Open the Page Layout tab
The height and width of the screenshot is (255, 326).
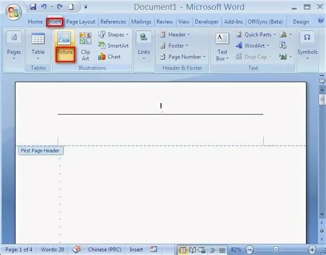[x=81, y=22]
